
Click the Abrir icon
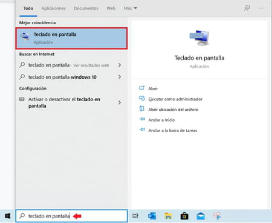coord(142,88)
